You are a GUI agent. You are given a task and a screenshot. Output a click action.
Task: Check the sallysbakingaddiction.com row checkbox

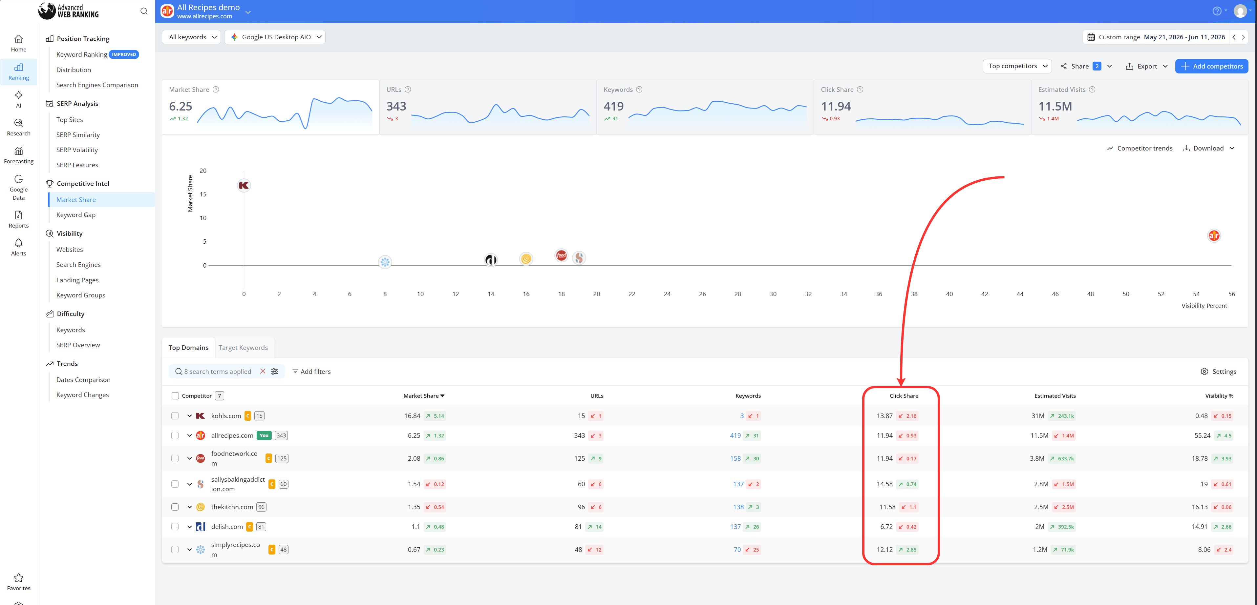click(175, 484)
